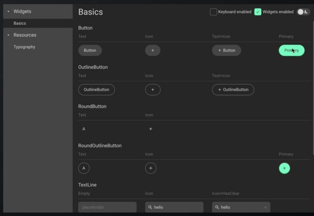This screenshot has height=216, width=314.
Task: Open the Typography page in sidebar
Action: point(24,47)
